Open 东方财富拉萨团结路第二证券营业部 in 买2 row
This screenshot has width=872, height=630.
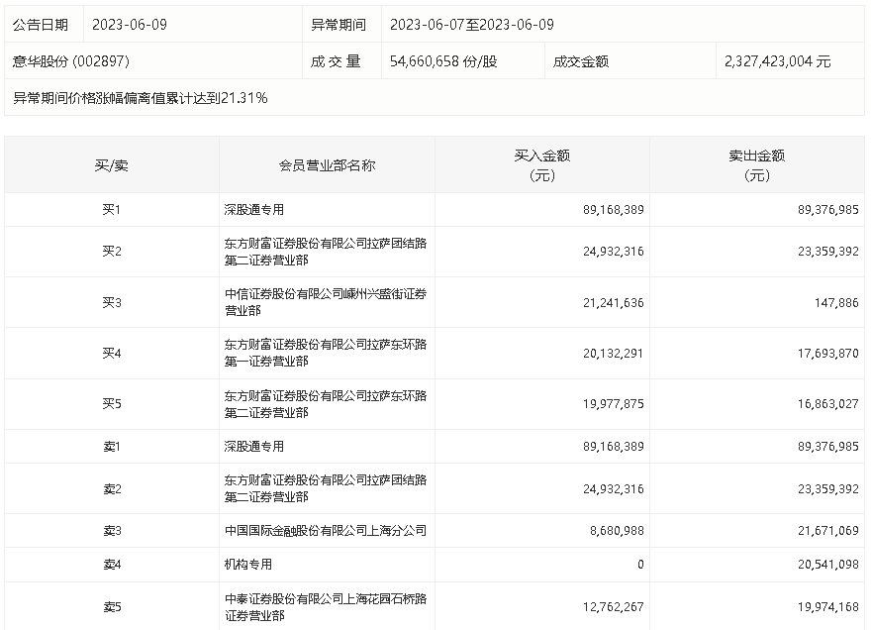325,252
